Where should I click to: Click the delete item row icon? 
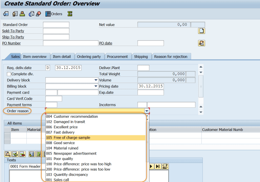pos(22,154)
